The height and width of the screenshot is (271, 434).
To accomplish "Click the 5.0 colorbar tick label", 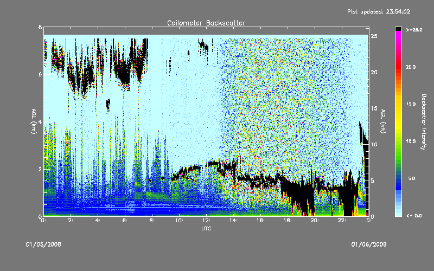I will tap(411, 178).
